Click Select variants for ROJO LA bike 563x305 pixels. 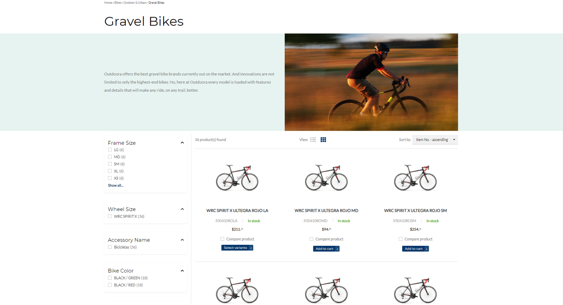pyautogui.click(x=237, y=248)
